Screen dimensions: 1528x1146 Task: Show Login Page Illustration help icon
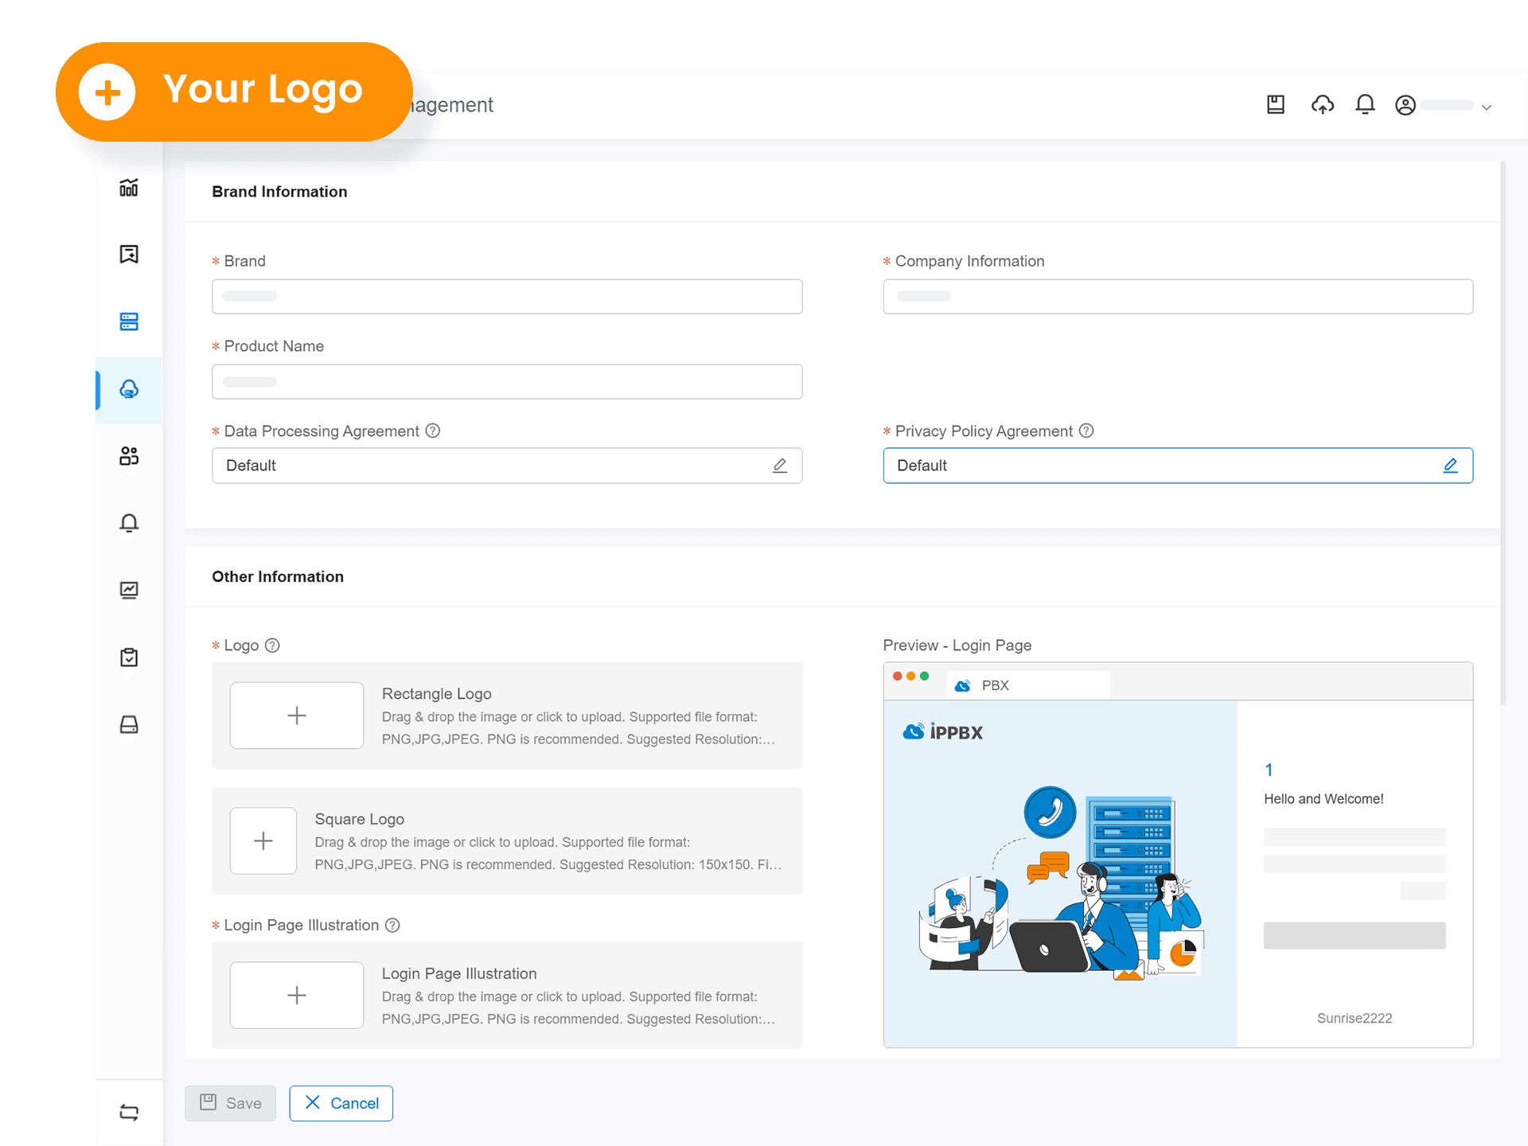(x=392, y=925)
